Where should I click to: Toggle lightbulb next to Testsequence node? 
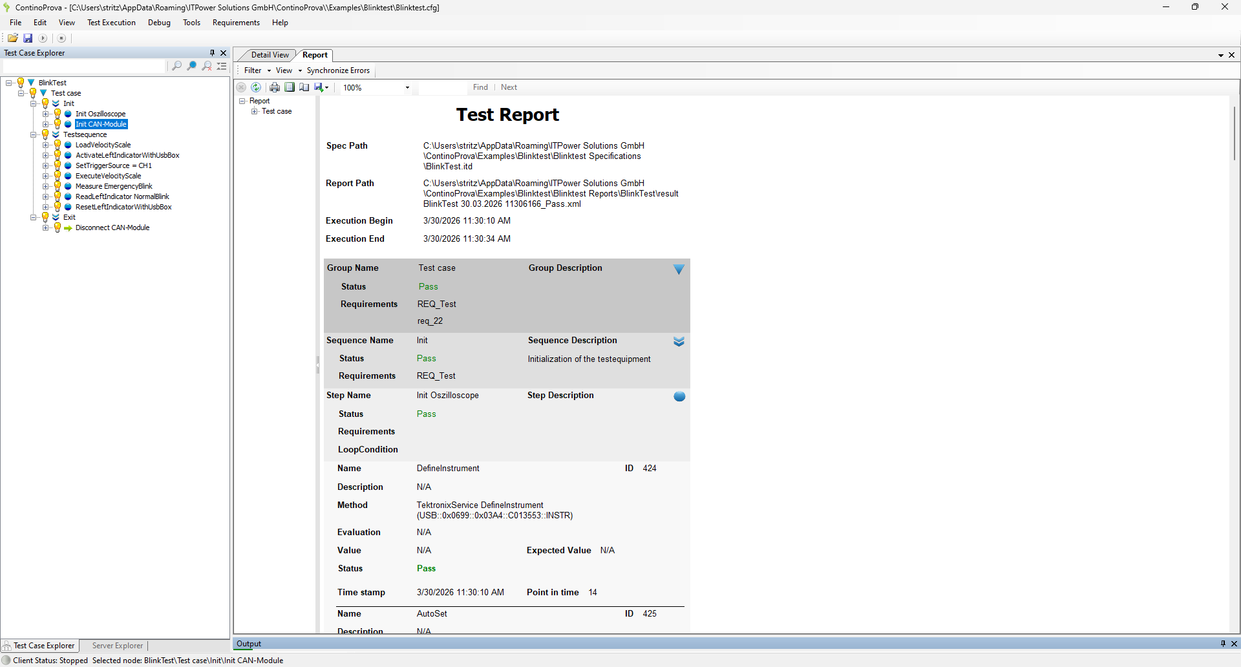click(x=45, y=134)
